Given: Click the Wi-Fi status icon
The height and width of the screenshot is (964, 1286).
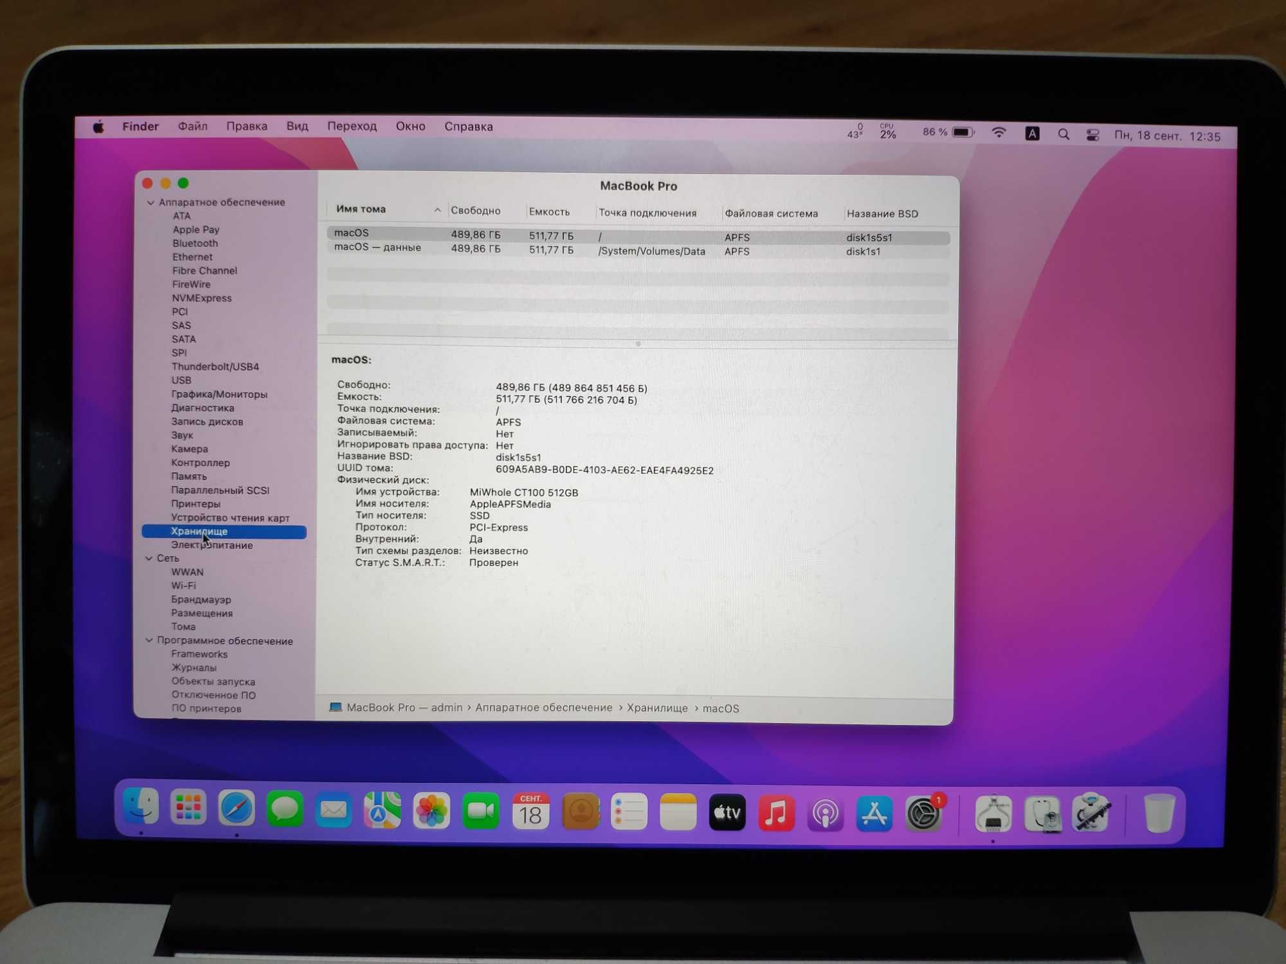Looking at the screenshot, I should [x=999, y=133].
